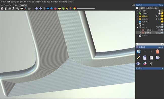Screen dimensions: 164x99
Task: Click the calculator icon to calculate toolpath
Action: pyautogui.click(x=145, y=58)
